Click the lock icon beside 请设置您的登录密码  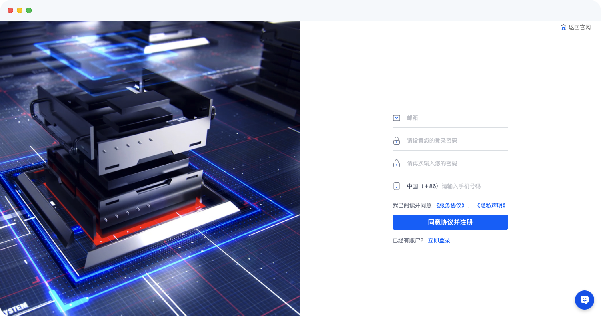[396, 141]
